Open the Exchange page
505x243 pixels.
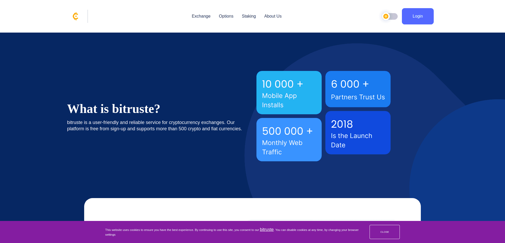[x=201, y=16]
